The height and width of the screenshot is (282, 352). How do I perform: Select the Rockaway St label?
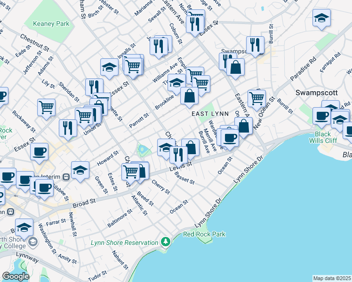coord(24,121)
